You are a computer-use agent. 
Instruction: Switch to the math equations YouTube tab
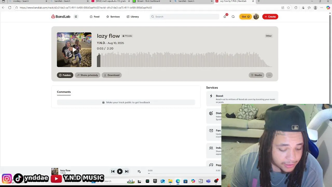[111, 1]
